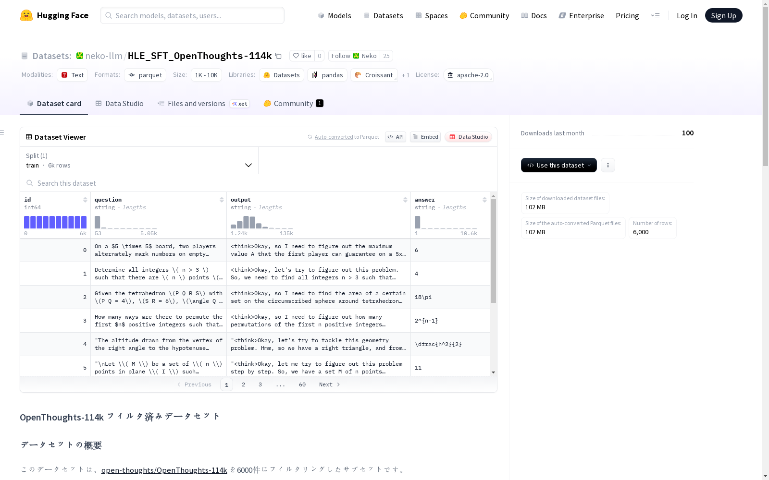
Task: Click the Hugging Face logo icon
Action: point(26,15)
